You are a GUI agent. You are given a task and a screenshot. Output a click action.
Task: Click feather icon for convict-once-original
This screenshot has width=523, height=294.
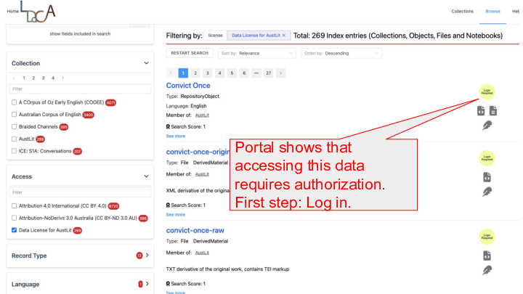coord(487,192)
